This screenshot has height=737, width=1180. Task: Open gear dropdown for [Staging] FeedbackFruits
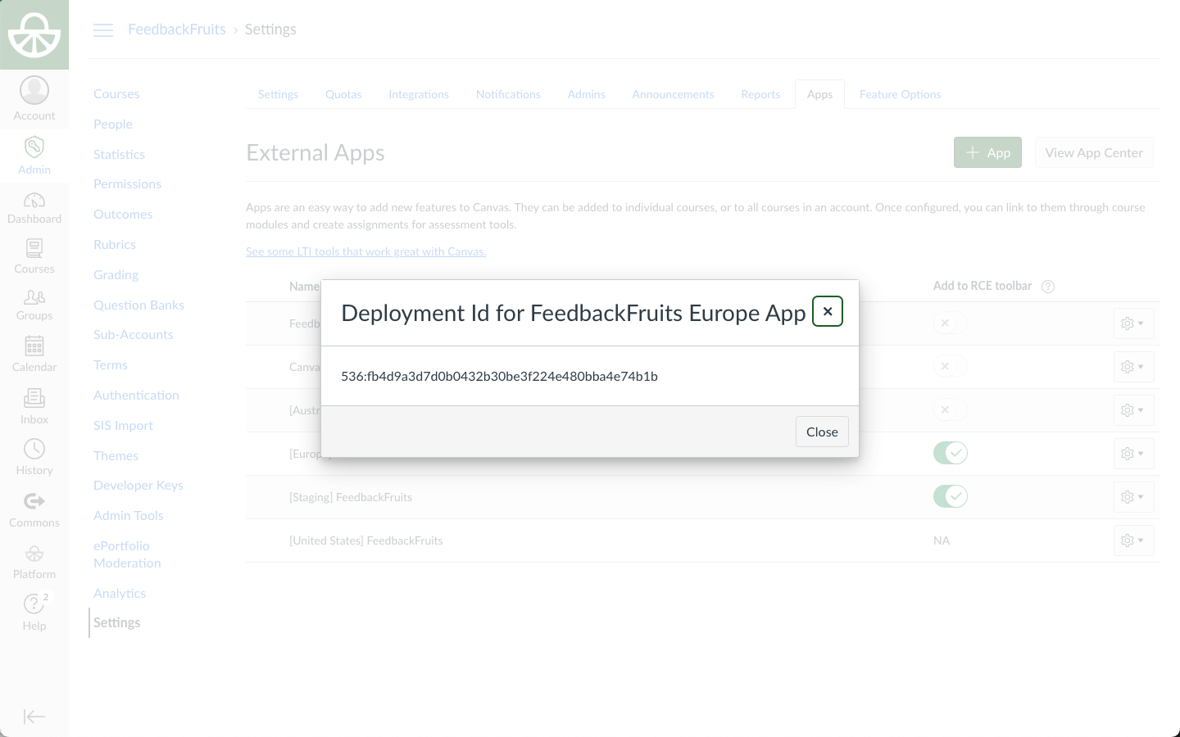1133,497
